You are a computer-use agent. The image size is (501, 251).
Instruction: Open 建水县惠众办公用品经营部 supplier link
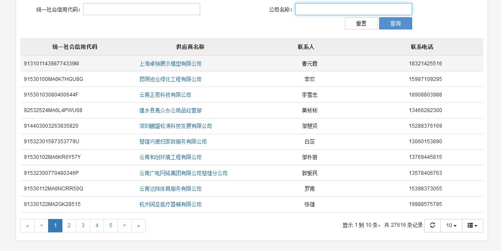point(170,111)
